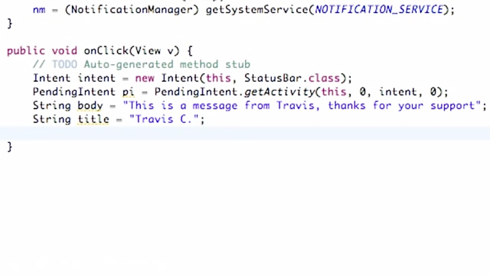
Task: Click the closing brace of onClick method
Action: [10, 147]
